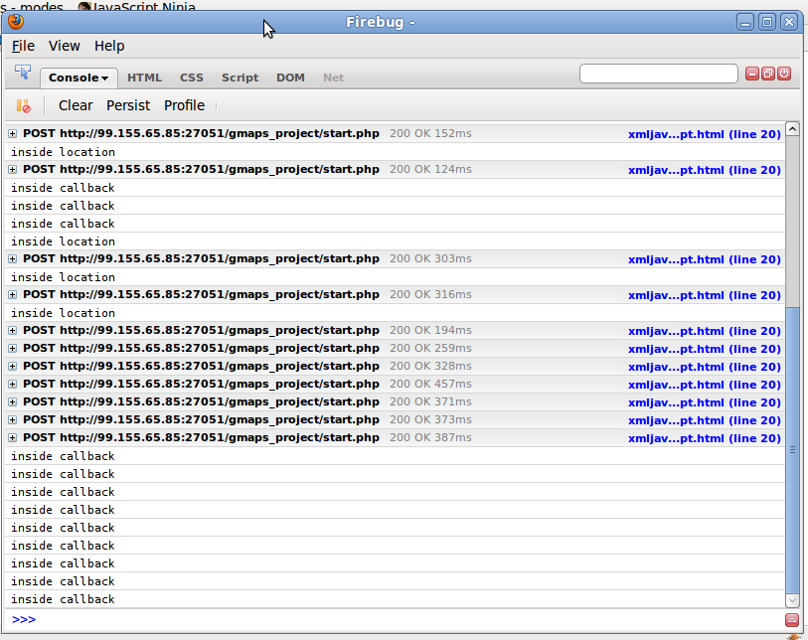Expand the POST request with 303ms response
Viewport: 808px width, 640px height.
click(12, 259)
